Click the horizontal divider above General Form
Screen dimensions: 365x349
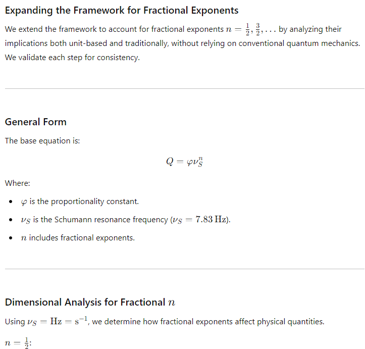click(185, 89)
